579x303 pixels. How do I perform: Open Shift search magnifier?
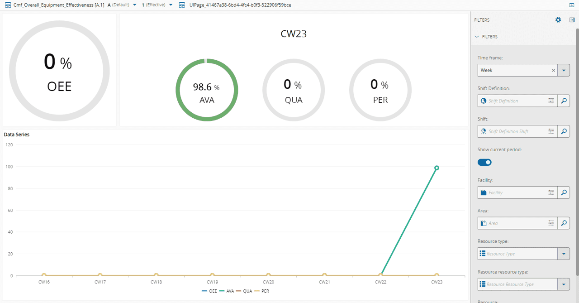564,131
